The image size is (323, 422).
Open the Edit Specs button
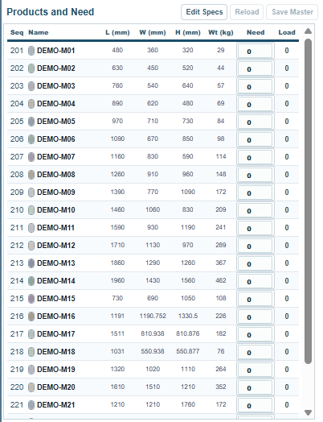click(x=204, y=12)
